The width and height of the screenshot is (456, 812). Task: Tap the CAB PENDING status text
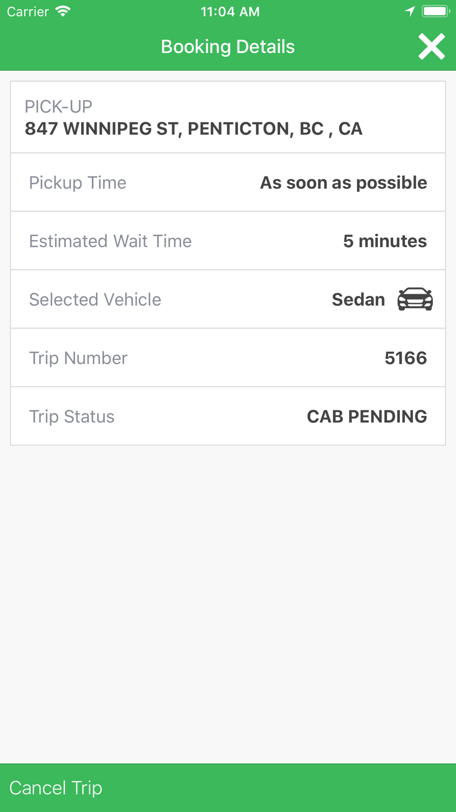[367, 417]
